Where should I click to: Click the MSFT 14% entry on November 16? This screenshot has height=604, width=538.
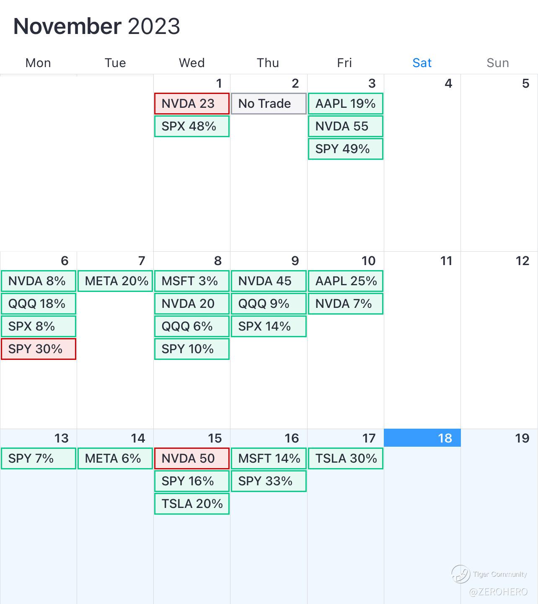(x=269, y=458)
